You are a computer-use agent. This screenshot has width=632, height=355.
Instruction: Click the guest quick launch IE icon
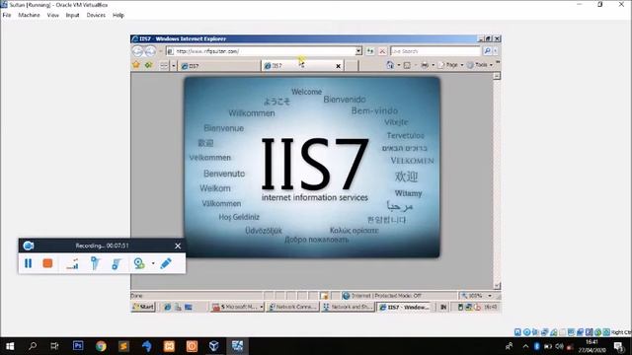(x=167, y=307)
